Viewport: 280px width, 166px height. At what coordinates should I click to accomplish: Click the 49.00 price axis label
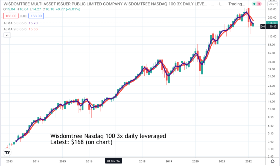click(x=272, y=62)
